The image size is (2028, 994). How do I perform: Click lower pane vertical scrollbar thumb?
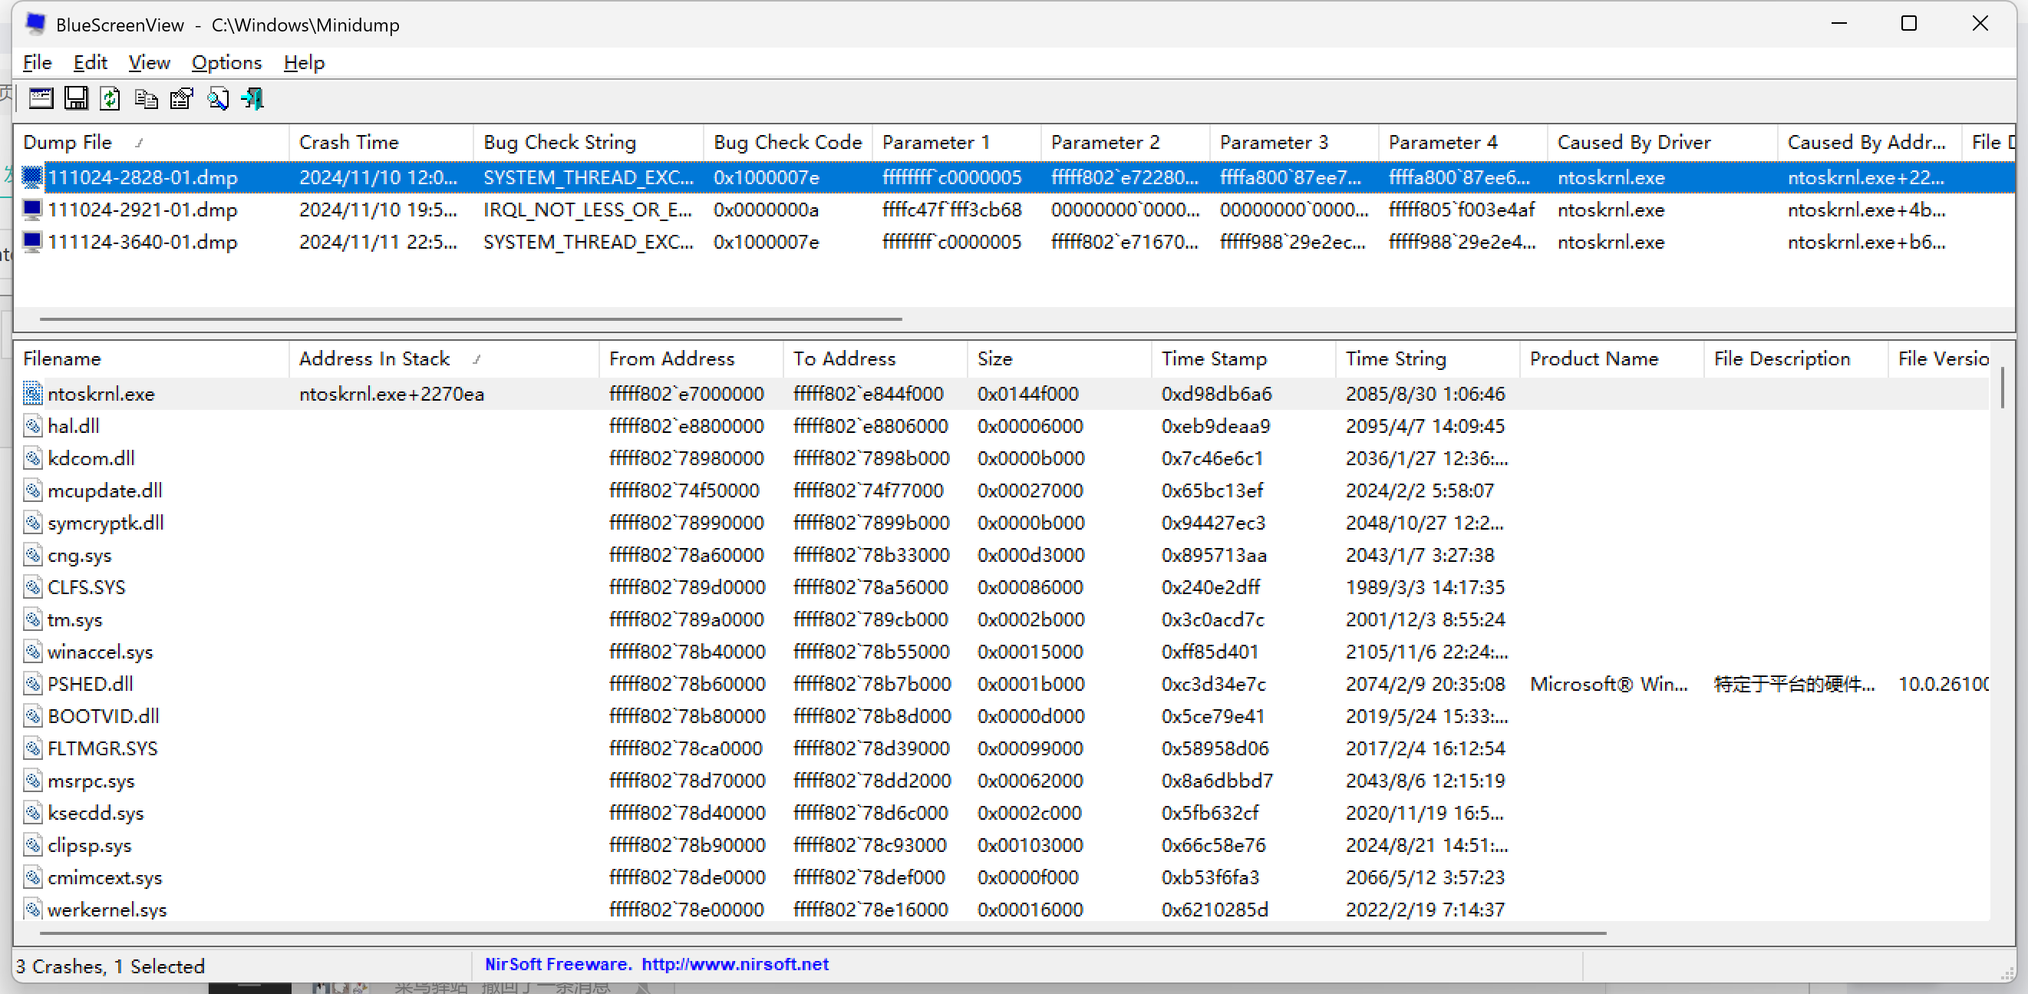point(2003,388)
